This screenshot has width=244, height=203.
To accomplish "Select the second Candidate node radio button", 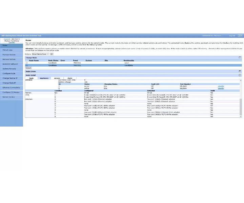I will [27, 65].
